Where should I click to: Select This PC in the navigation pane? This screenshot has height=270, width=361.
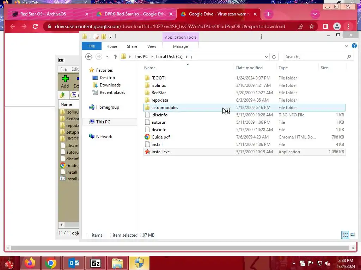tap(103, 122)
